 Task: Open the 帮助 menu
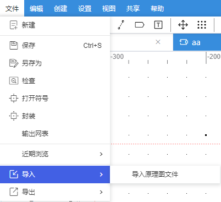[x=157, y=8]
